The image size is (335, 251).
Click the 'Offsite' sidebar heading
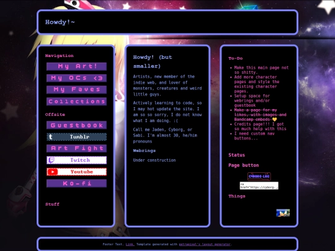pyautogui.click(x=55, y=115)
